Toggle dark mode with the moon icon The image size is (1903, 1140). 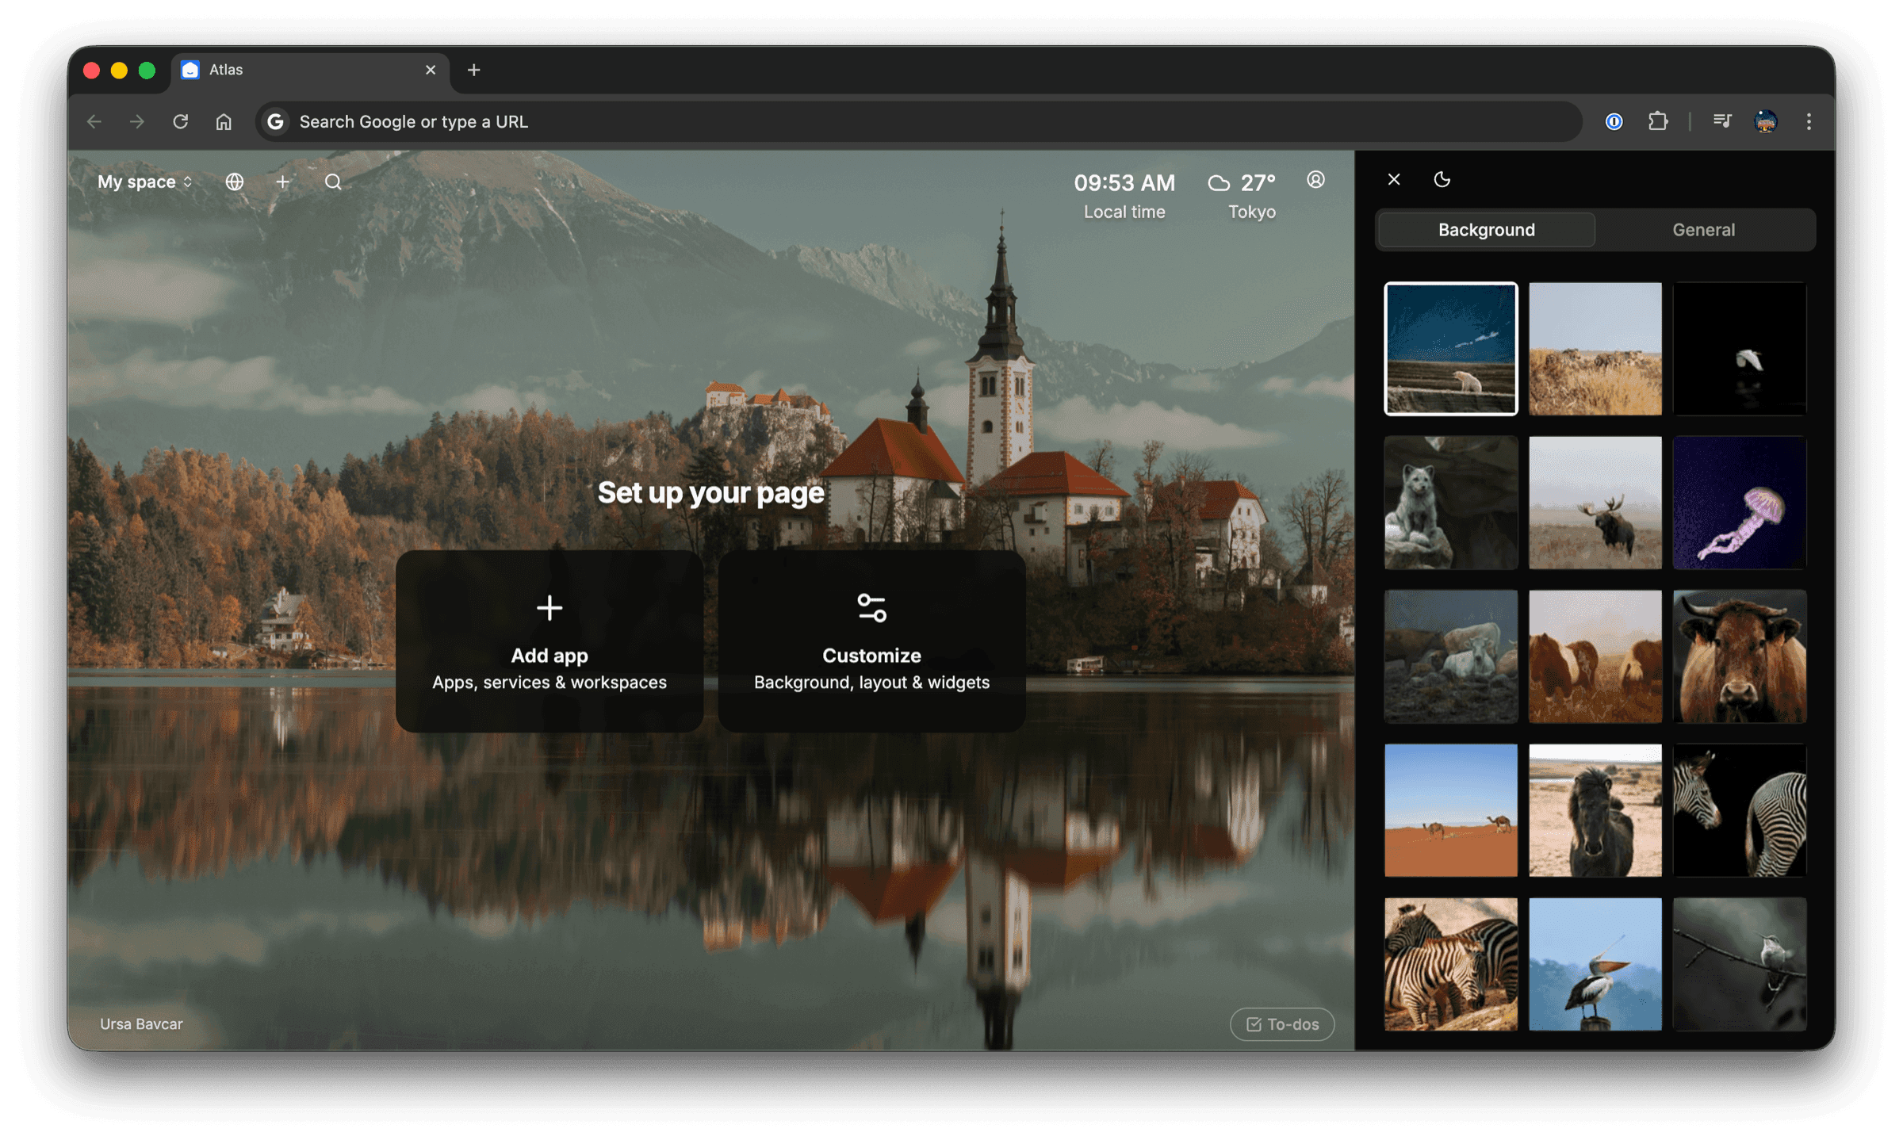coord(1442,179)
